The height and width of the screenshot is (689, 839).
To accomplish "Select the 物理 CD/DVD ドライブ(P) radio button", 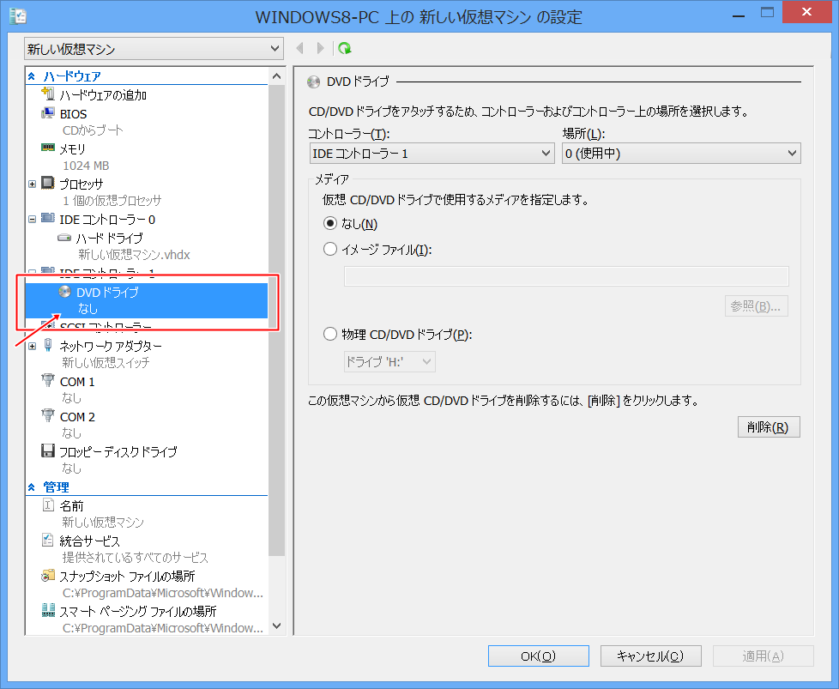I will (330, 334).
